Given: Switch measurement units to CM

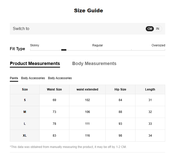Looking at the screenshot, I should [150, 29].
